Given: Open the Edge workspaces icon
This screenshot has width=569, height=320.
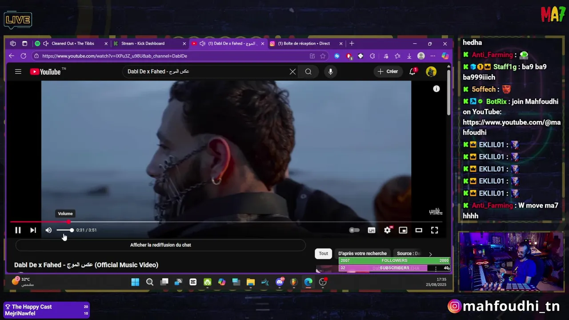Looking at the screenshot, I should coord(13,44).
